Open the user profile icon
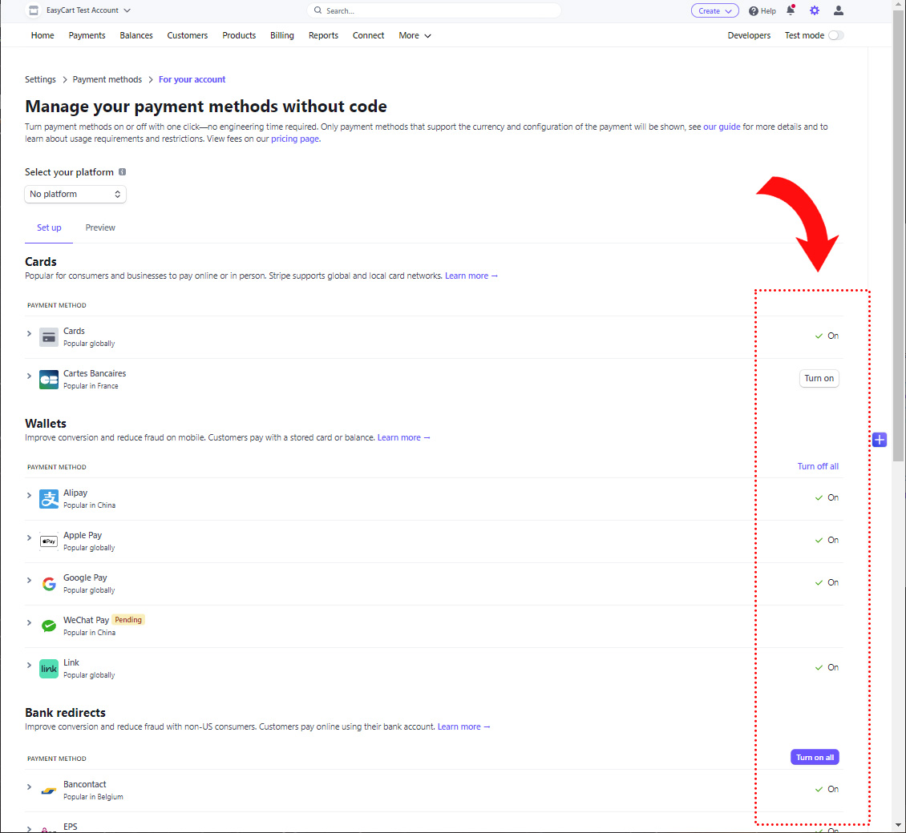 click(x=839, y=10)
